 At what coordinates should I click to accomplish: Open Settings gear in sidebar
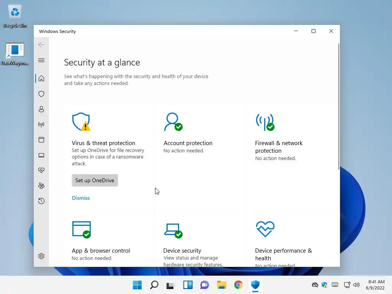coord(41,256)
